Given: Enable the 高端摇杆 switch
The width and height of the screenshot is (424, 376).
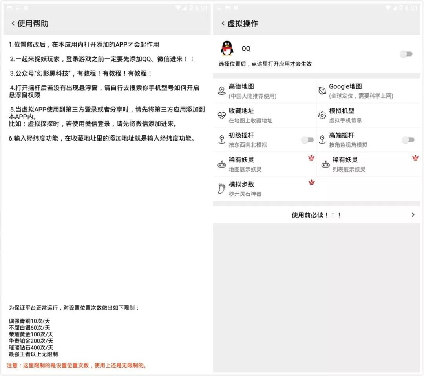Looking at the screenshot, I should pyautogui.click(x=408, y=140).
